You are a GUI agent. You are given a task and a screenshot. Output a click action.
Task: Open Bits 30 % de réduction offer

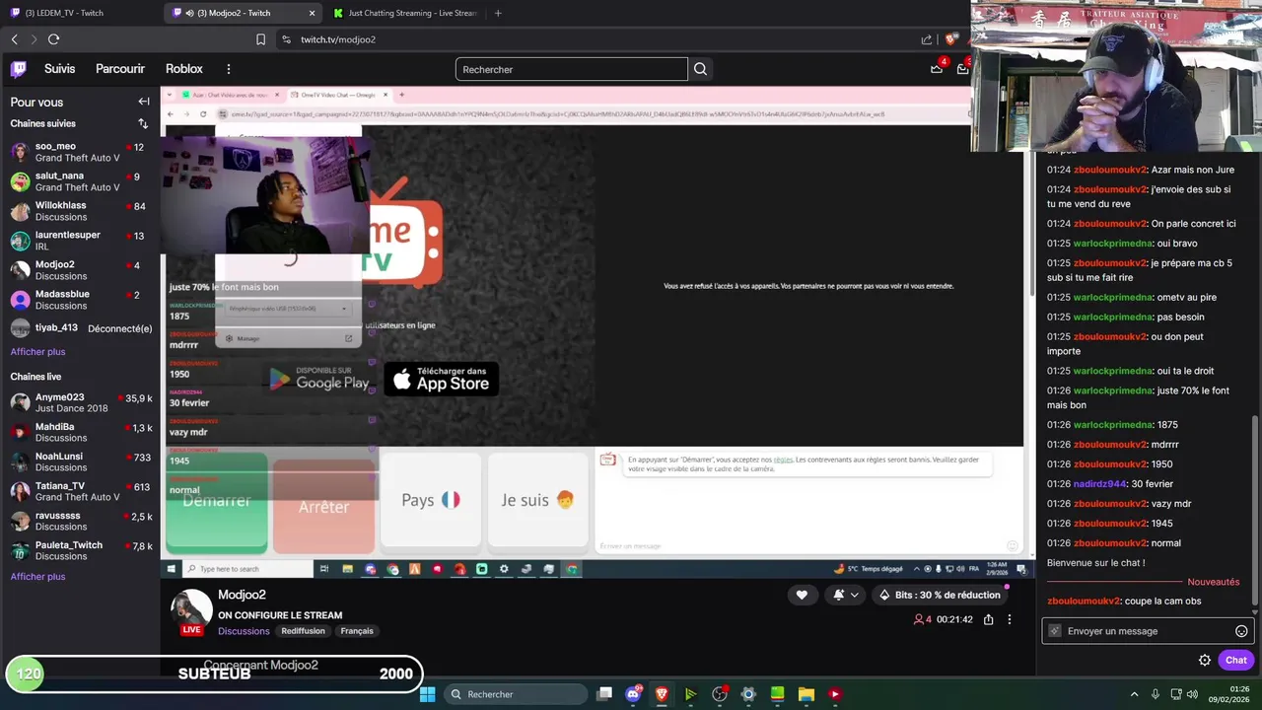pyautogui.click(x=939, y=595)
